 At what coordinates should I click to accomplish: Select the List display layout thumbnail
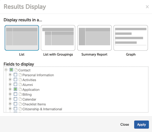22,38
